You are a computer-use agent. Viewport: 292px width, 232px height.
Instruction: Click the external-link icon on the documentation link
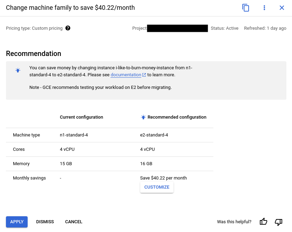(x=144, y=75)
